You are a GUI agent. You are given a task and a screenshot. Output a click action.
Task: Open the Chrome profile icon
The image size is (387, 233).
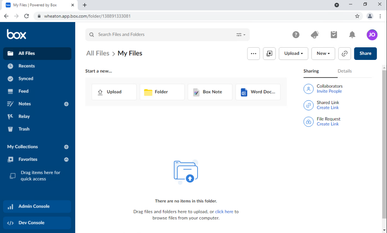point(370,16)
